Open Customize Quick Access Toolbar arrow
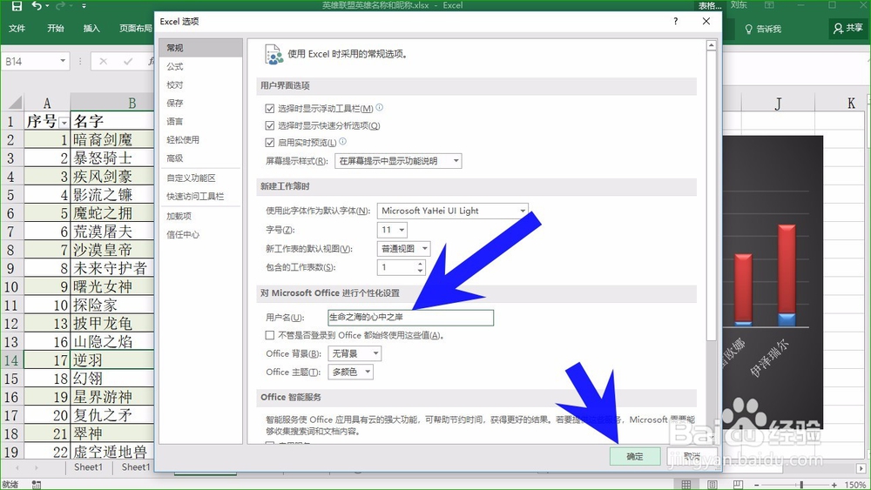The height and width of the screenshot is (490, 871). pyautogui.click(x=84, y=6)
